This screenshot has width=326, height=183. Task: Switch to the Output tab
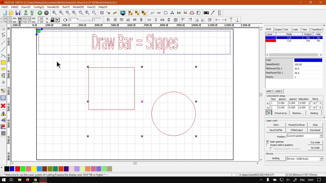pos(278,29)
